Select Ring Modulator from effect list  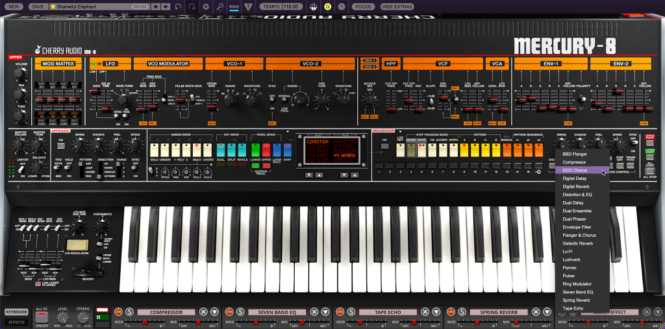pyautogui.click(x=582, y=284)
